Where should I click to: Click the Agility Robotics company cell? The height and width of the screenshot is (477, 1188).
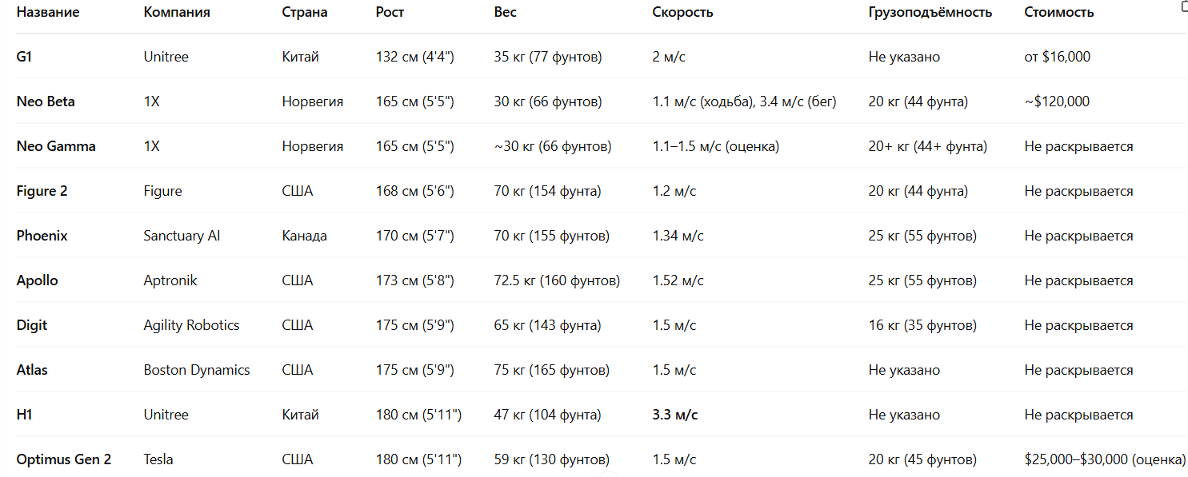(191, 325)
